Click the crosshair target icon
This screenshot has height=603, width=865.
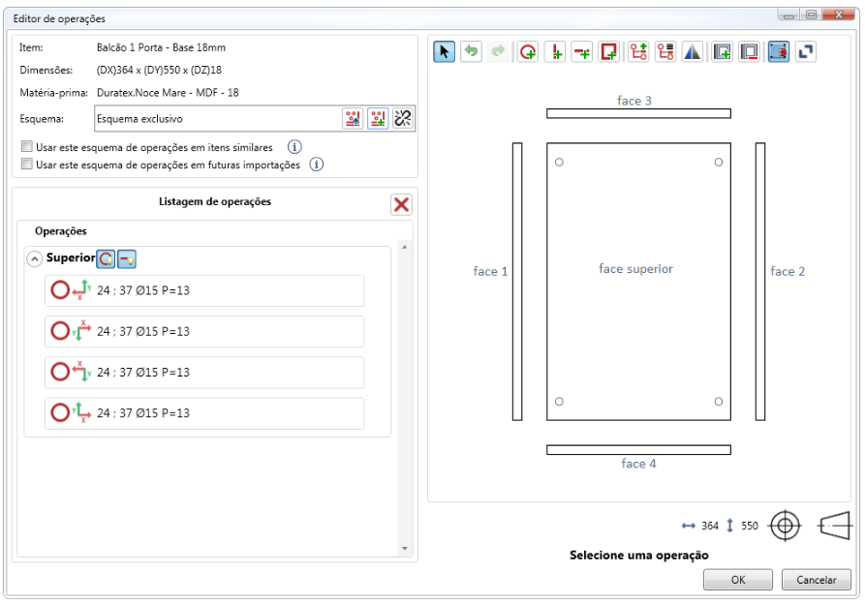tap(786, 526)
